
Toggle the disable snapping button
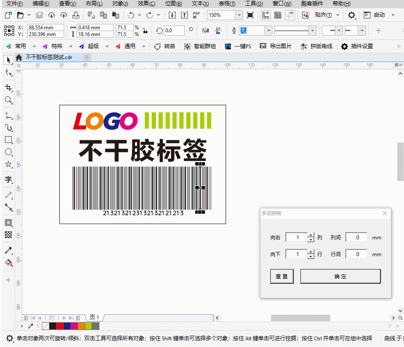[x=306, y=15]
